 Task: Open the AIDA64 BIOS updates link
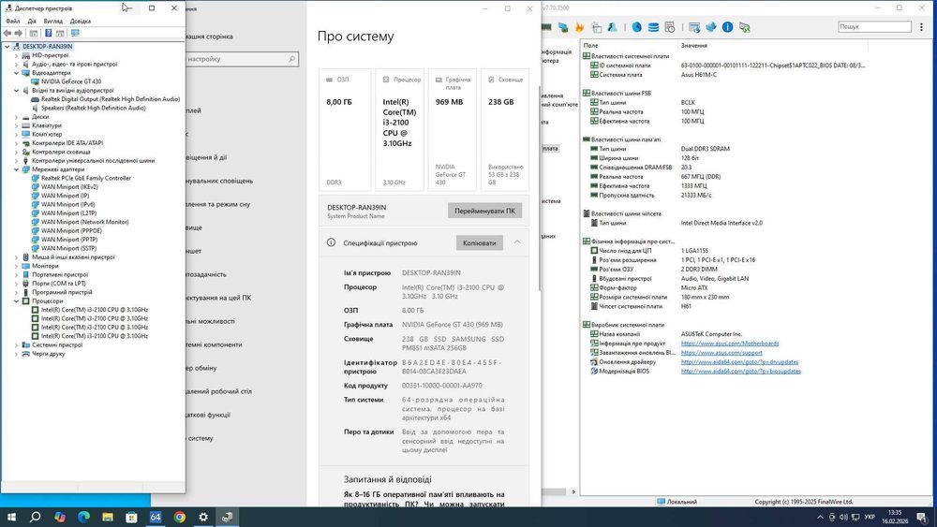click(x=741, y=372)
